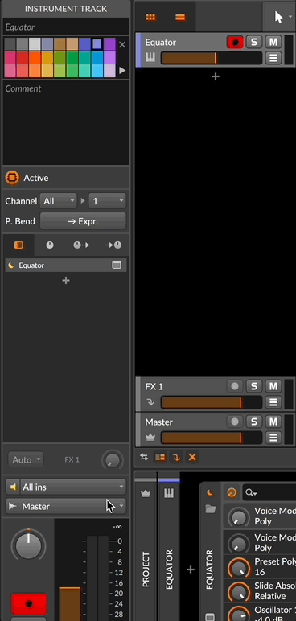Click the large red record arm button

click(x=28, y=604)
